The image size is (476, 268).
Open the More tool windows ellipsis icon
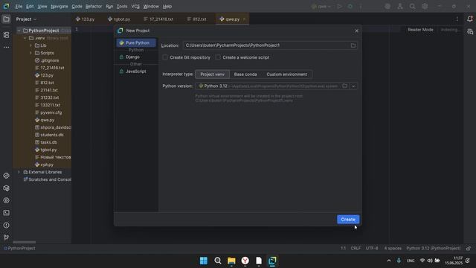(6, 48)
